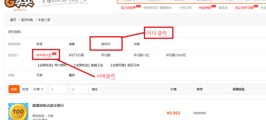Image resolution: width=266 pixels, height=120 pixels.
Task: Sort listings by 价格 arrow
Action: tap(38, 89)
